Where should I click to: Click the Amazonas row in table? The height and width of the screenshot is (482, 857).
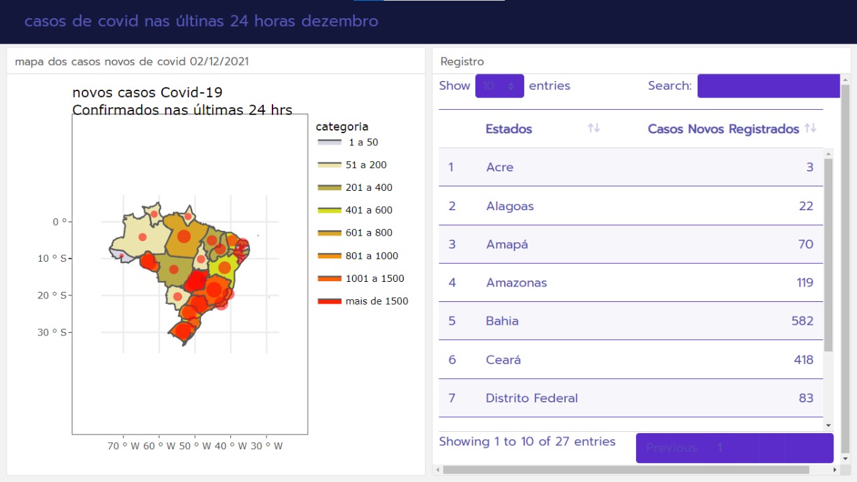[631, 283]
